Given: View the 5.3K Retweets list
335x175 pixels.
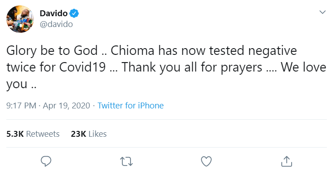Looking at the screenshot, I should [33, 134].
